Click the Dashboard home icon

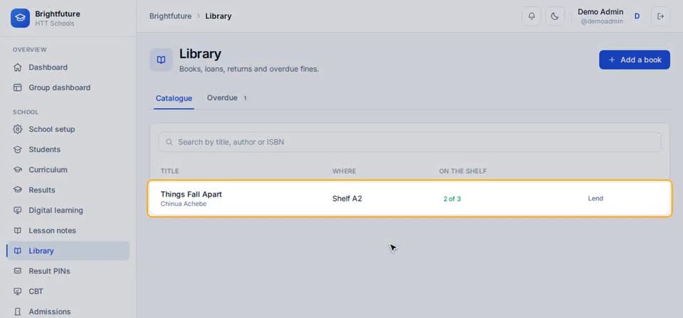tap(17, 67)
